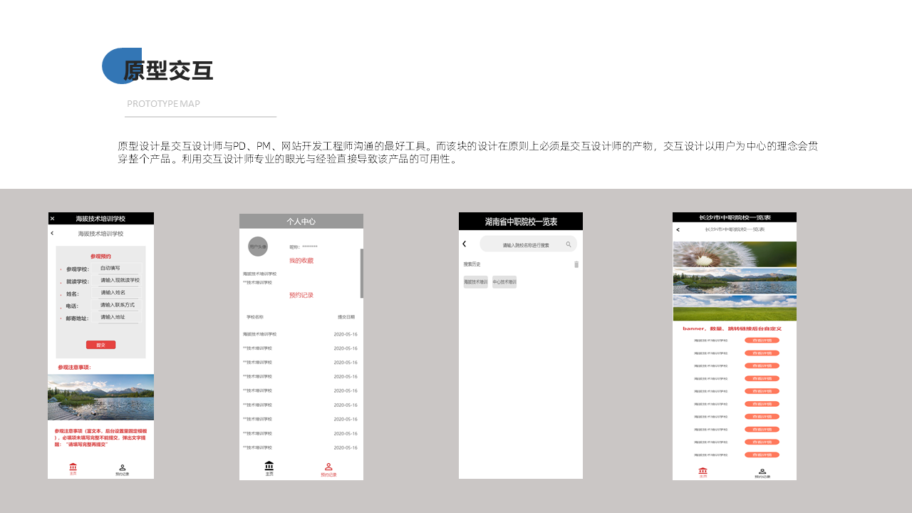The height and width of the screenshot is (513, 912).
Task: Tap back arrow on 长沙市中职院校一览表 screen
Action: coord(678,229)
